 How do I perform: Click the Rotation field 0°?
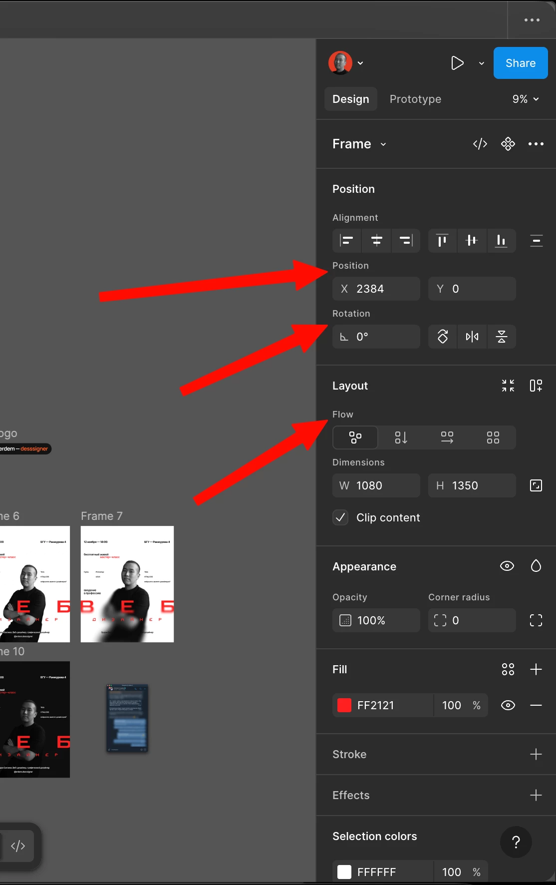coord(376,337)
